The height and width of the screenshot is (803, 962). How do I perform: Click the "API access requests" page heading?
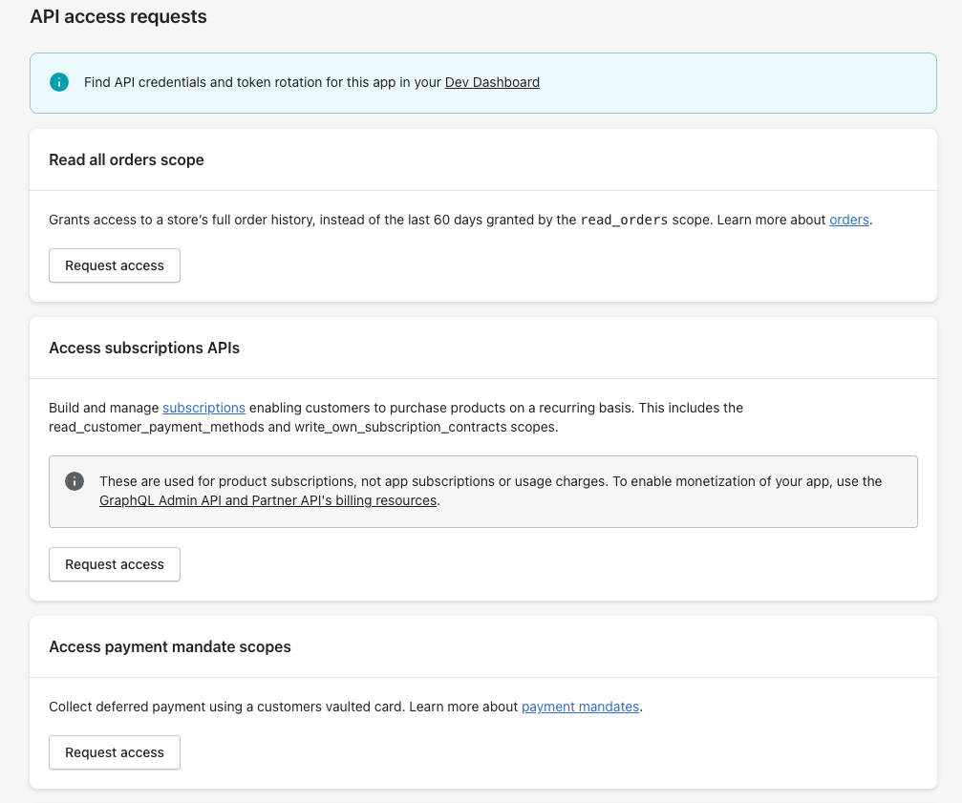[118, 16]
